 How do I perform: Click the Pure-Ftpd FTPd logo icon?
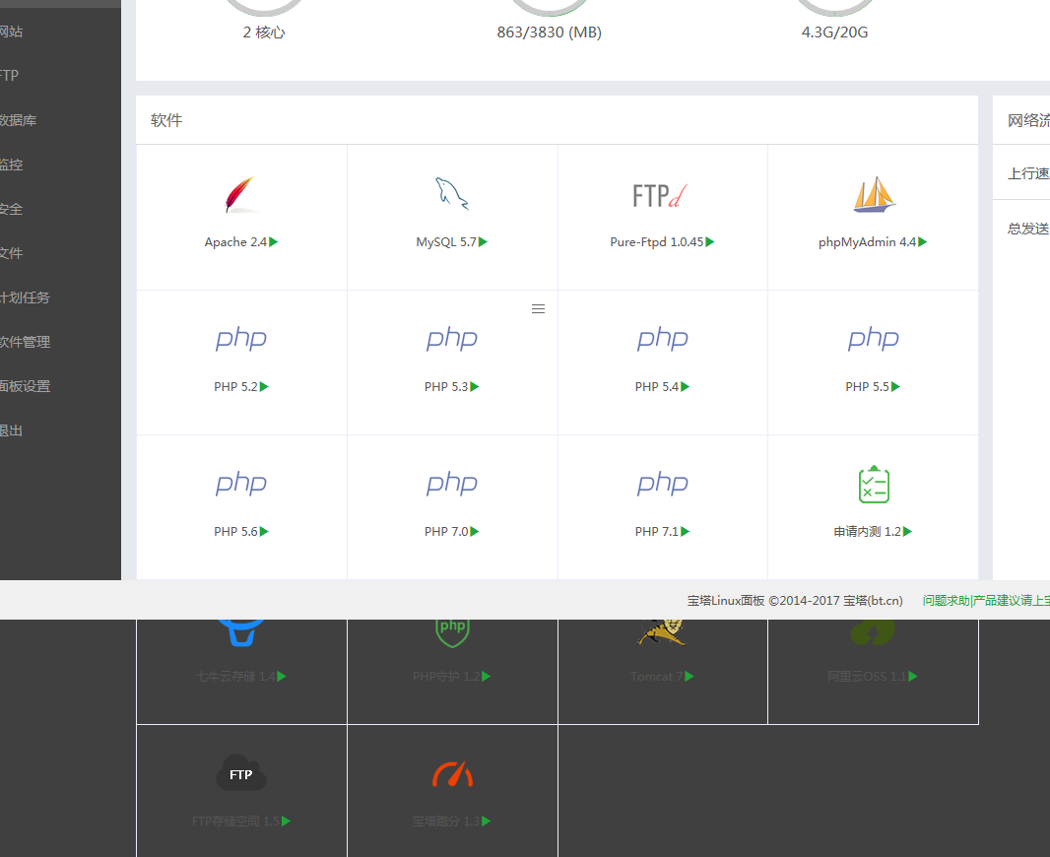(660, 195)
